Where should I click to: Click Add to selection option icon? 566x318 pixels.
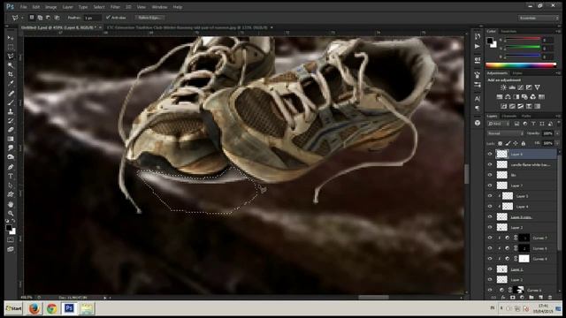click(x=40, y=18)
